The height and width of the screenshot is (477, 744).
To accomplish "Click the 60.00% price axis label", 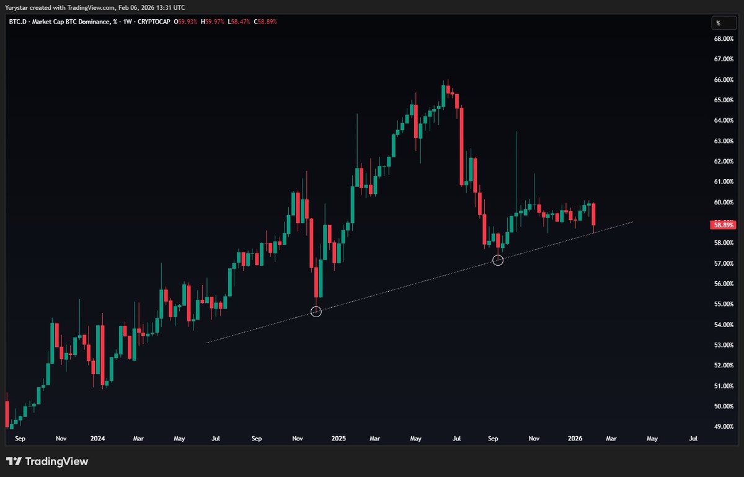I will click(x=724, y=202).
